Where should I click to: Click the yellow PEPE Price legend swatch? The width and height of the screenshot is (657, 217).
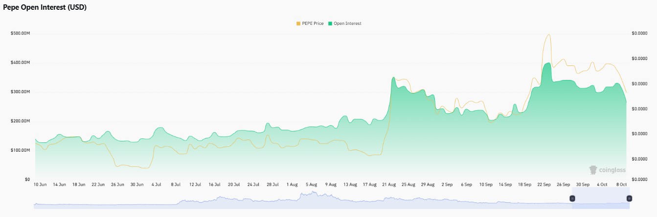(x=298, y=23)
